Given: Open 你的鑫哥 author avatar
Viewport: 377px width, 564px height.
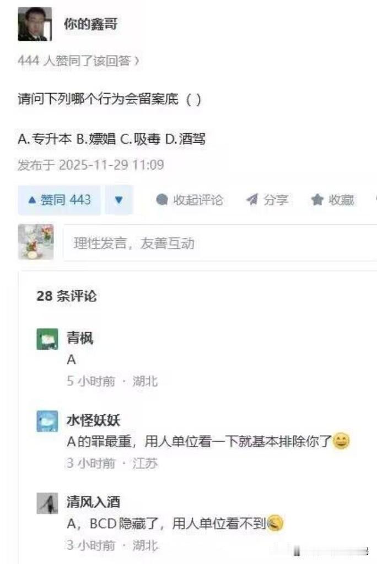Looking at the screenshot, I should tap(35, 24).
